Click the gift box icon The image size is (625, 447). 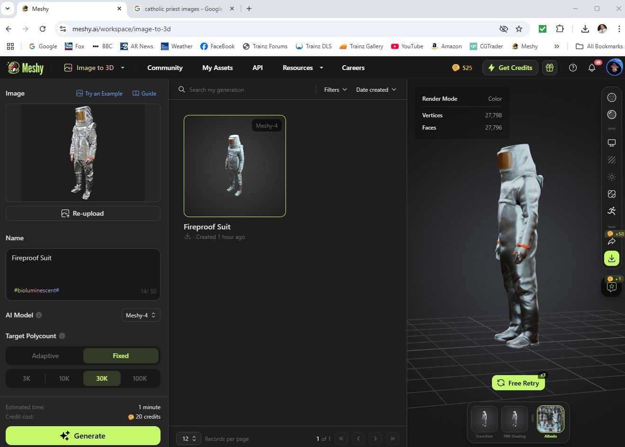550,68
